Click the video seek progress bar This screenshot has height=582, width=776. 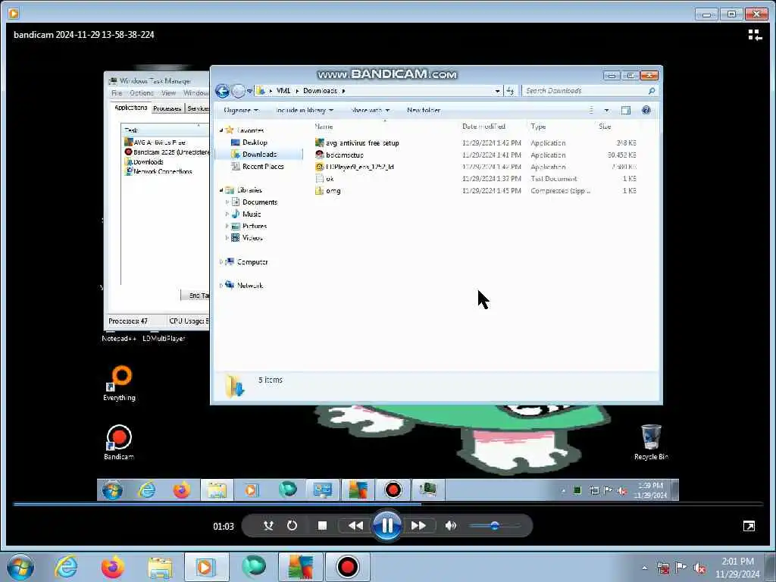point(388,504)
